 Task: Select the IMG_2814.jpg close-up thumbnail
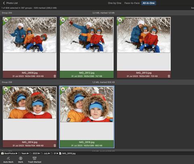point(30,103)
